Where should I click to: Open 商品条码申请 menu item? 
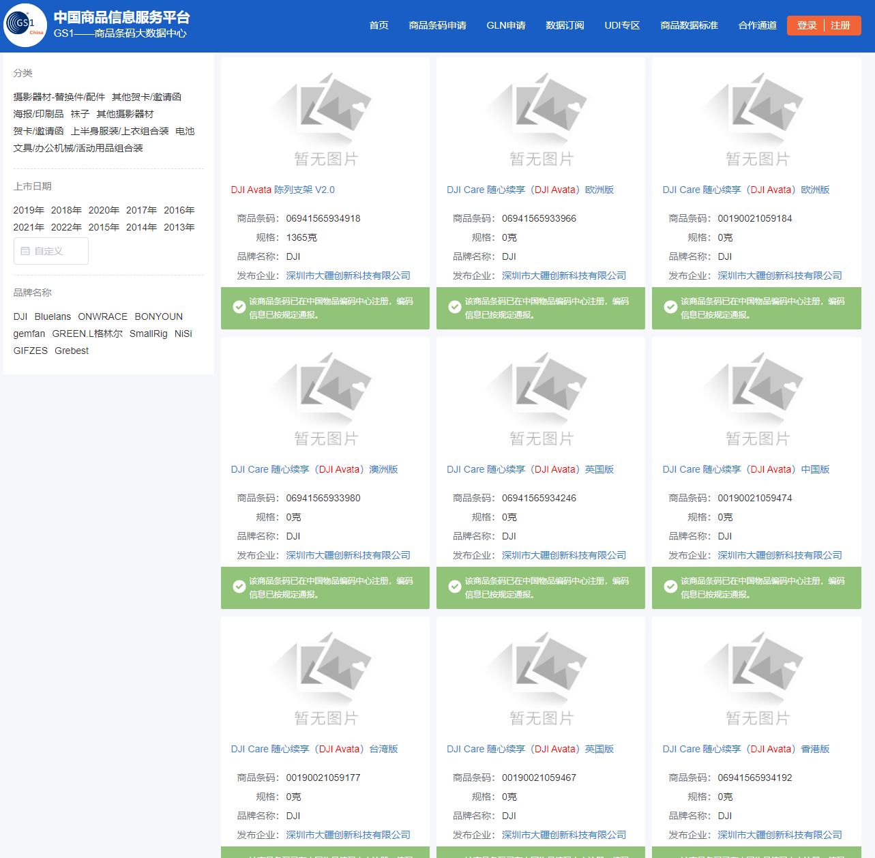(437, 25)
